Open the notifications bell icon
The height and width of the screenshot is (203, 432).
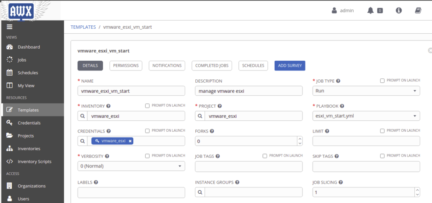coord(370,11)
